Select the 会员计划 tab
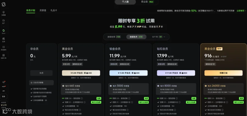The image size is (247, 116). click(x=30, y=10)
